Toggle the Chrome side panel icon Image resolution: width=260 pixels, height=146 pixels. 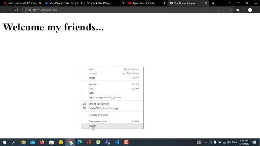(244, 10)
